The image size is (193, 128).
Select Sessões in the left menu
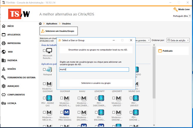12,69
